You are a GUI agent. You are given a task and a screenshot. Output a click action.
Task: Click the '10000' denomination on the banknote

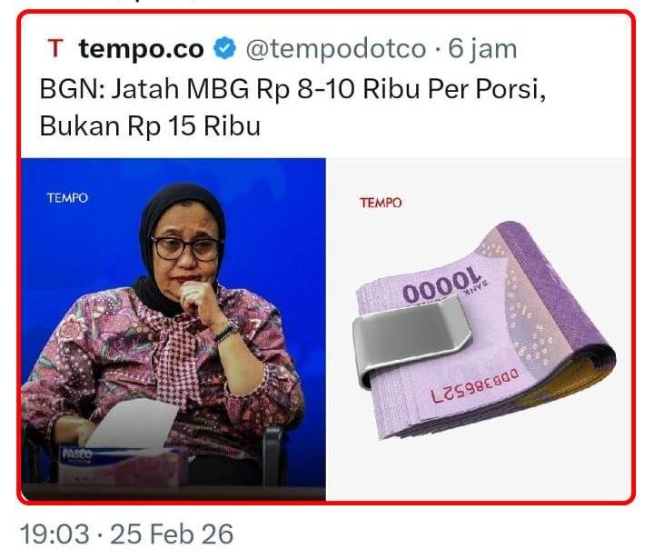(x=442, y=284)
